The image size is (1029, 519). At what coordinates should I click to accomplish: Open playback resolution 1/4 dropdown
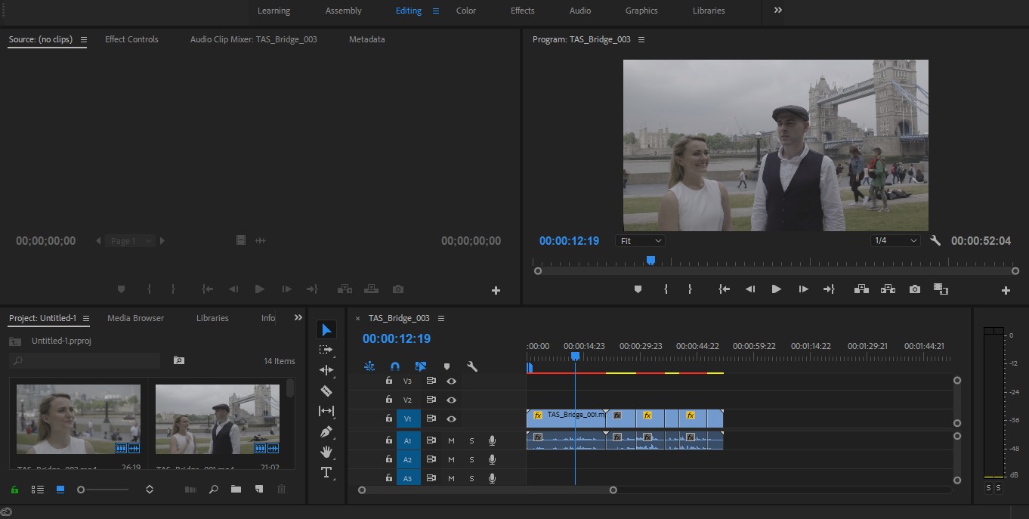tap(895, 241)
